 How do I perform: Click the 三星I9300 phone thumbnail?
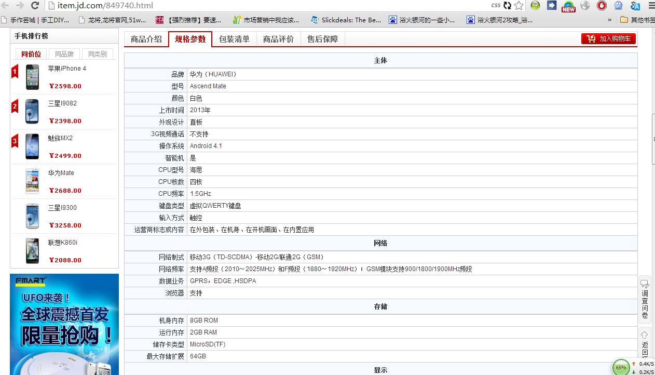point(32,216)
